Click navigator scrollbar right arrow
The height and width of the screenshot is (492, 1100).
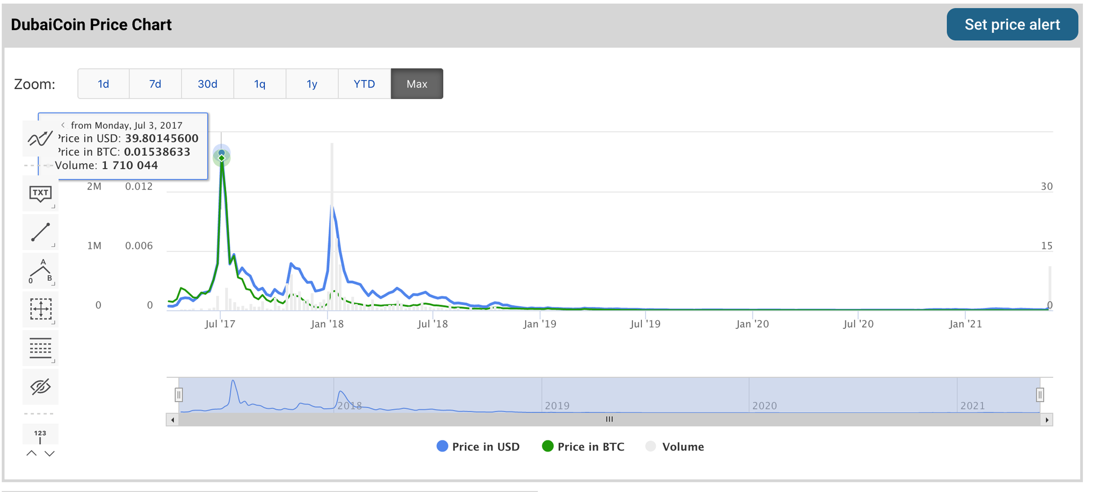(1047, 420)
